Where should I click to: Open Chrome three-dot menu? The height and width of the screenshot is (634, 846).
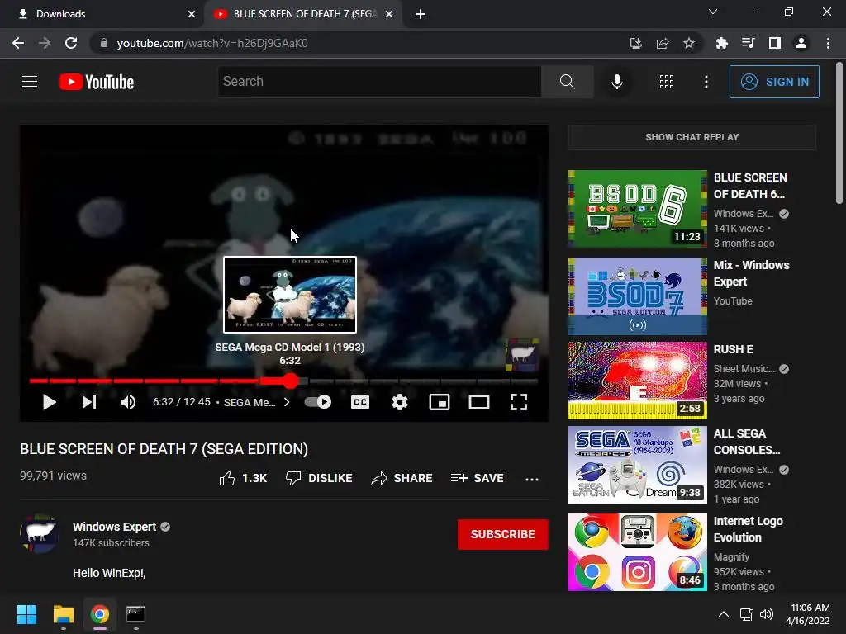click(x=828, y=43)
